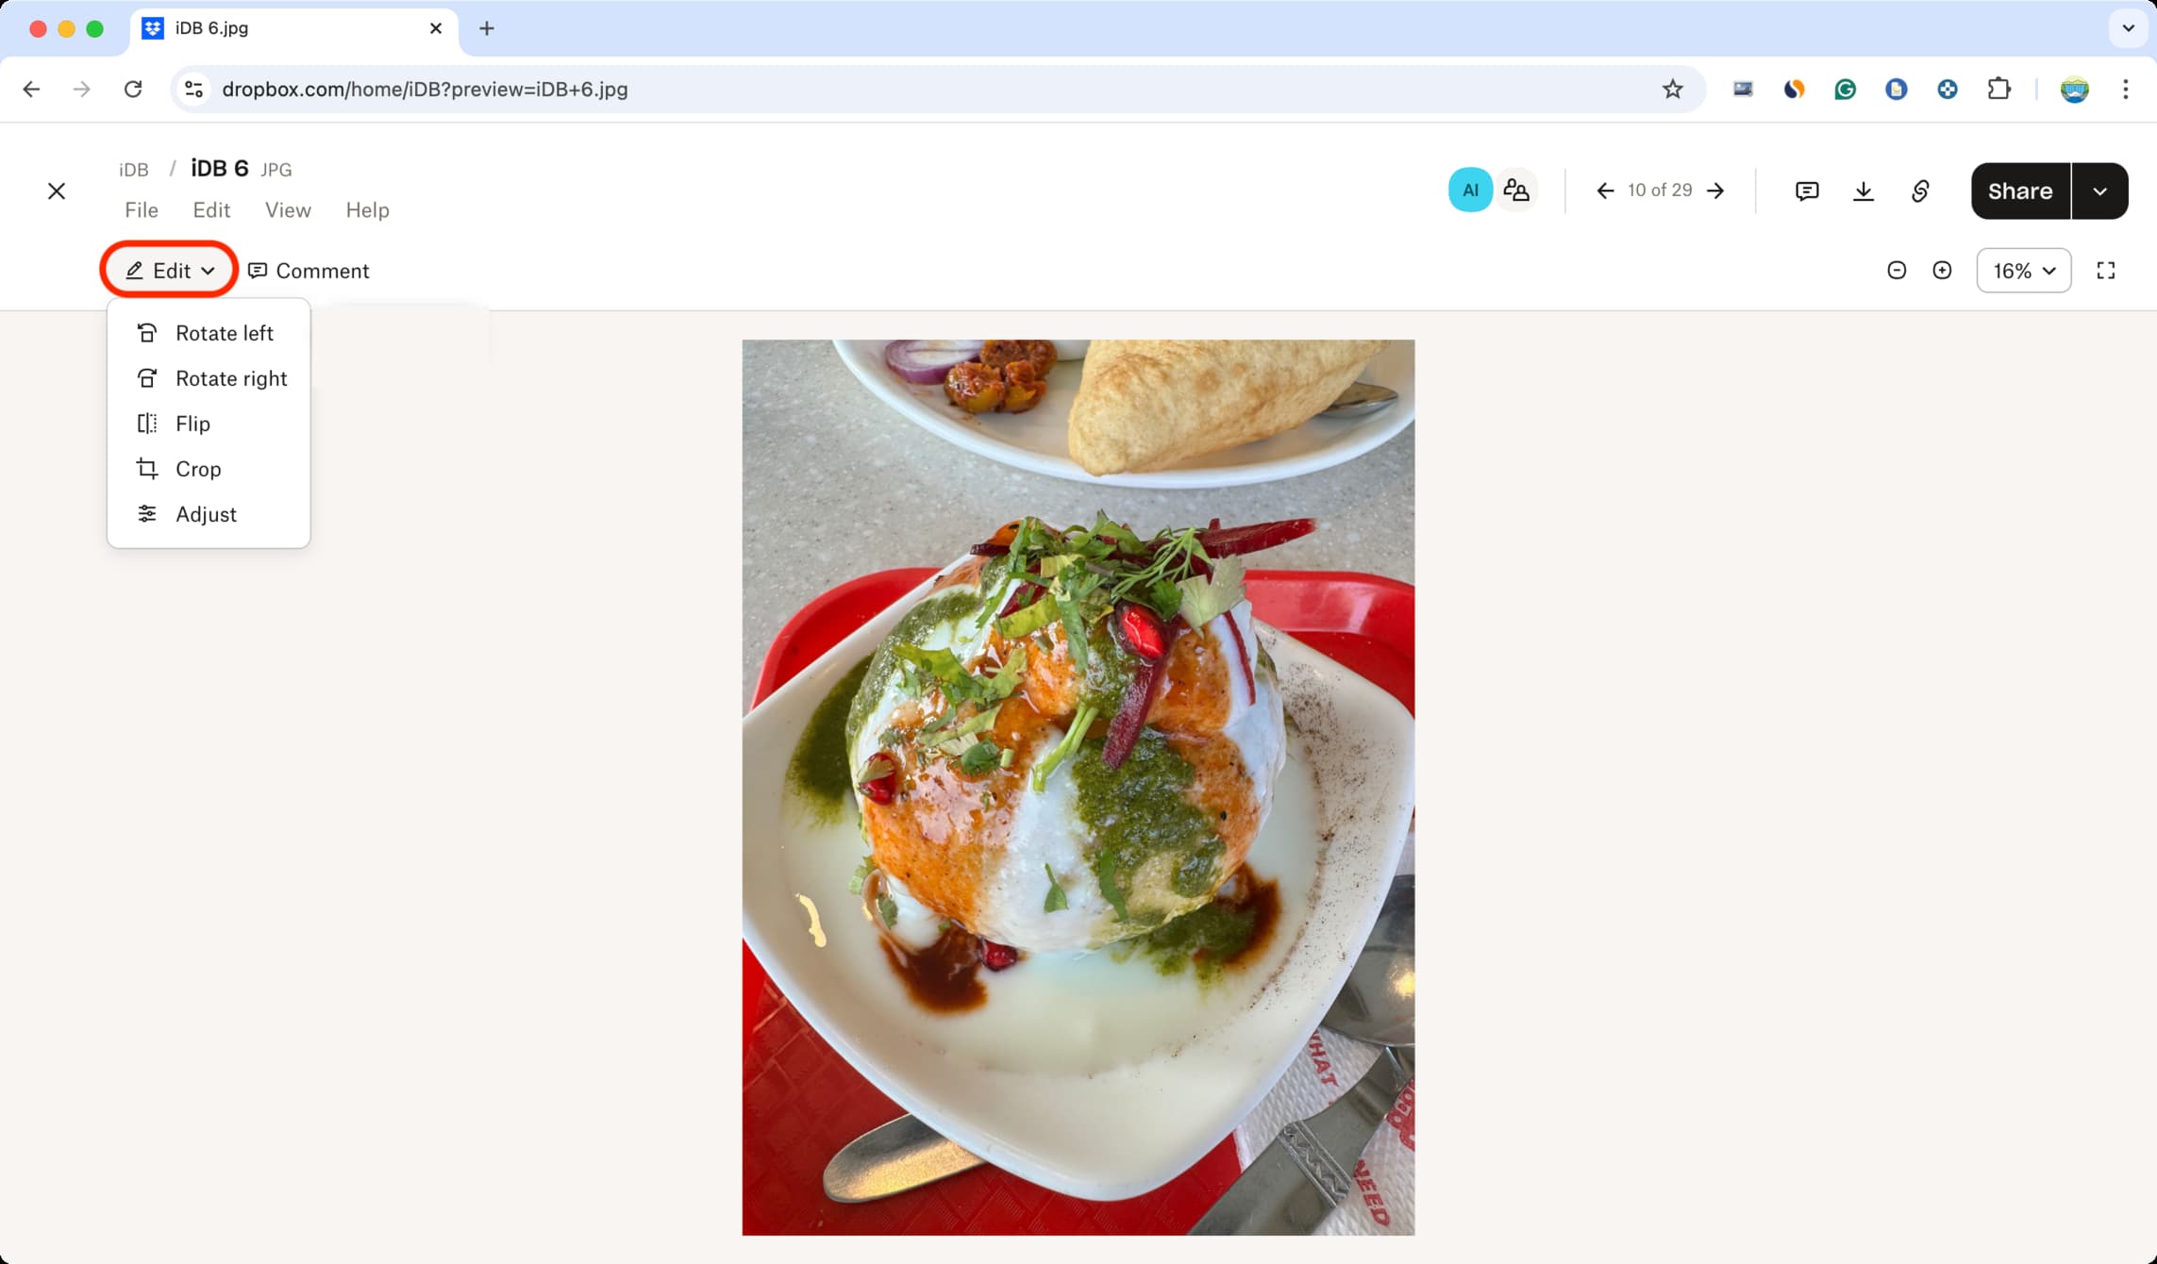Image resolution: width=2157 pixels, height=1264 pixels.
Task: Click the Rotate left option
Action: pos(225,333)
